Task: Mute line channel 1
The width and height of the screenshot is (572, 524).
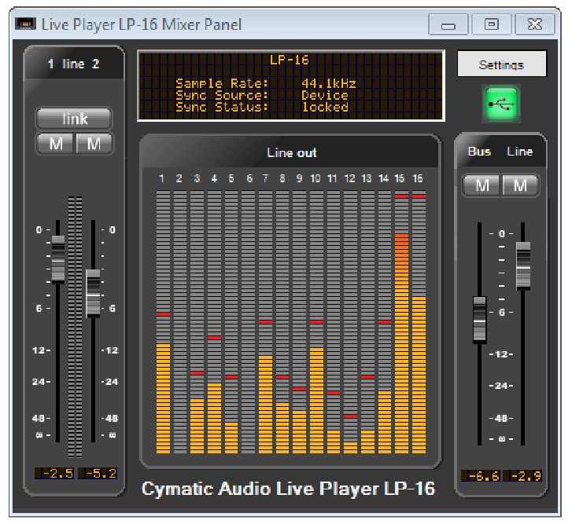Action: click(55, 144)
